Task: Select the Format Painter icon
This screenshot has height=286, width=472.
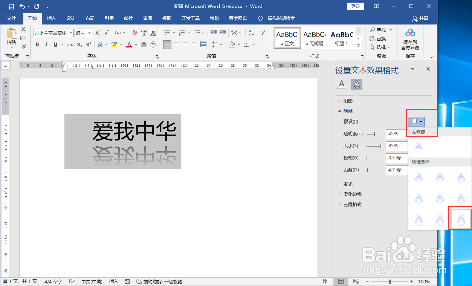Action: [x=23, y=47]
